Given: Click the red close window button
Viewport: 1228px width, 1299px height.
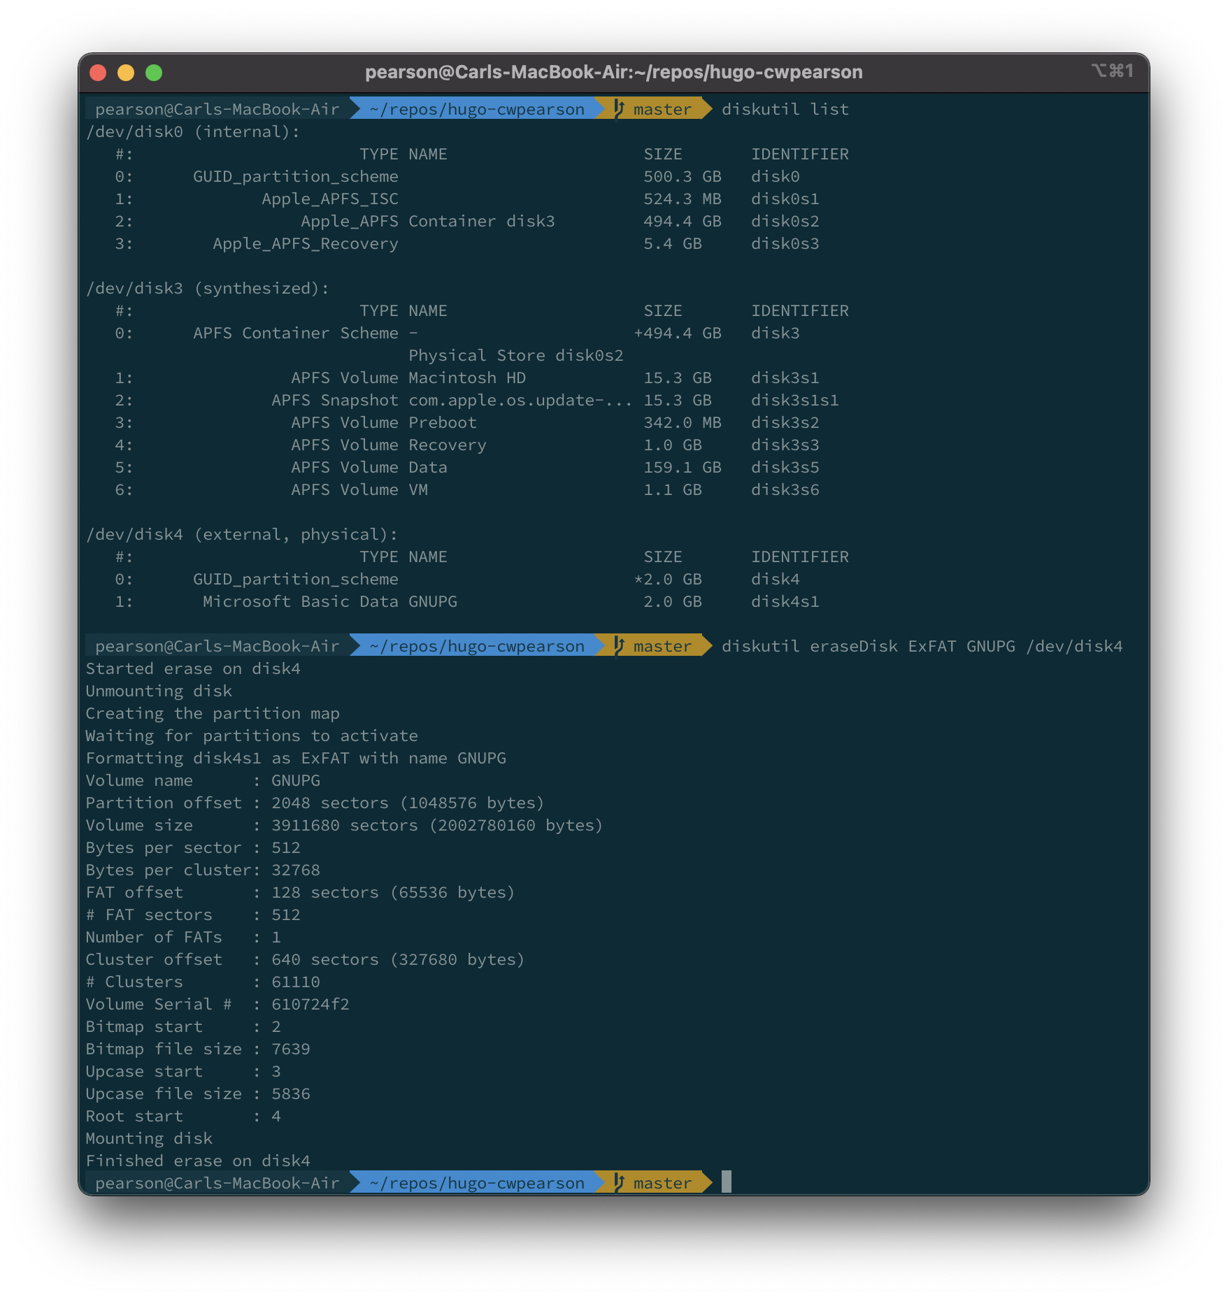Looking at the screenshot, I should point(99,73).
